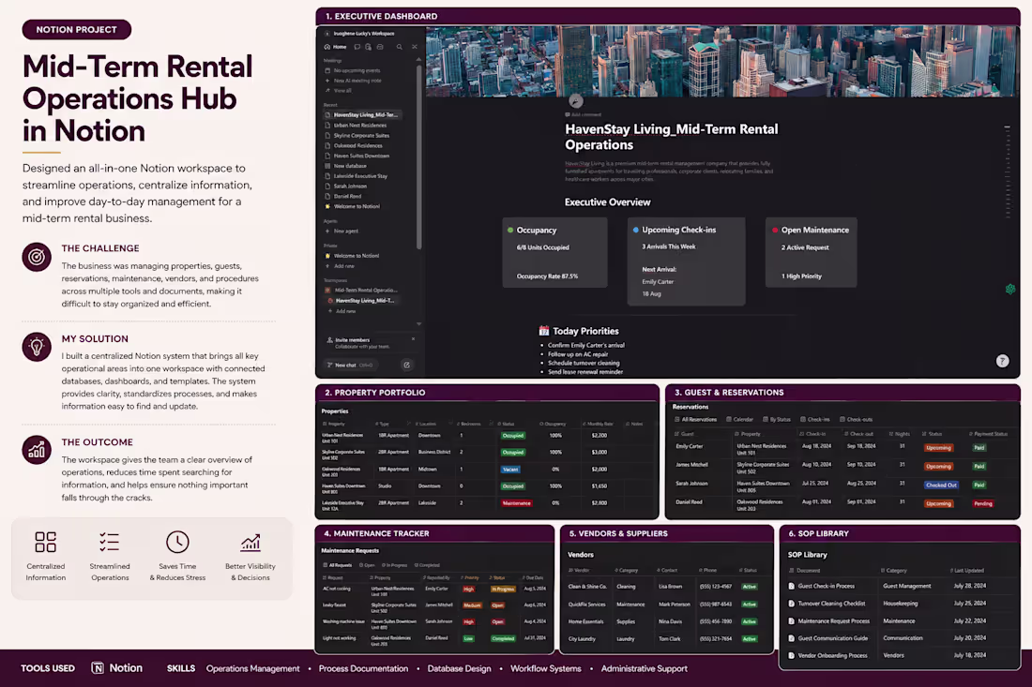
Task: Switch to In Progress tab in Maintenance Requests
Action: click(x=394, y=565)
